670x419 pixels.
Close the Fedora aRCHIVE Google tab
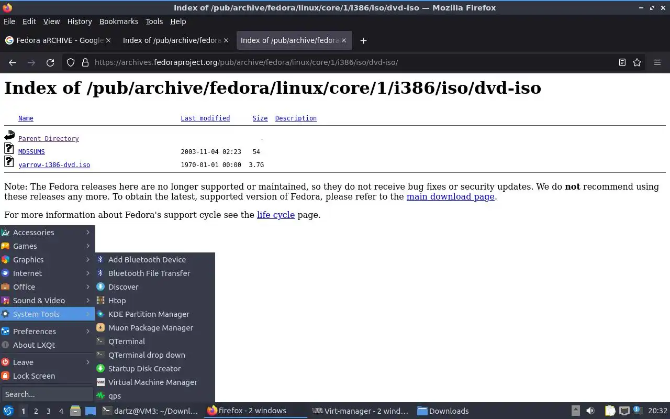click(108, 40)
